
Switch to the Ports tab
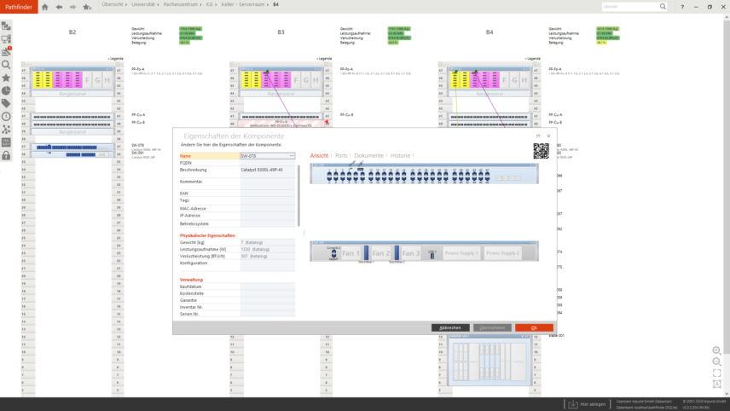[x=341, y=156]
